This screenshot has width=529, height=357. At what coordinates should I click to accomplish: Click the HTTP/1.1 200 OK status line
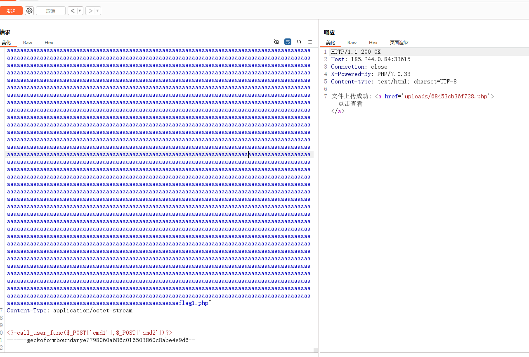coord(356,52)
